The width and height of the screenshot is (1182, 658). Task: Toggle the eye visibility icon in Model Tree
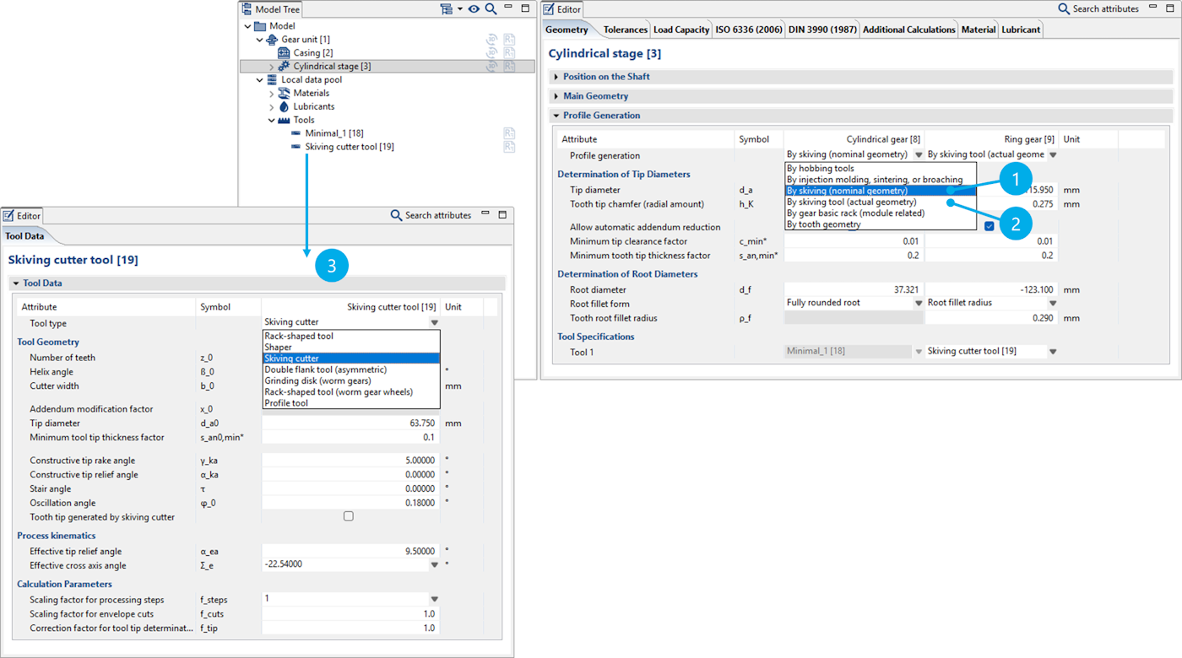[x=474, y=9]
